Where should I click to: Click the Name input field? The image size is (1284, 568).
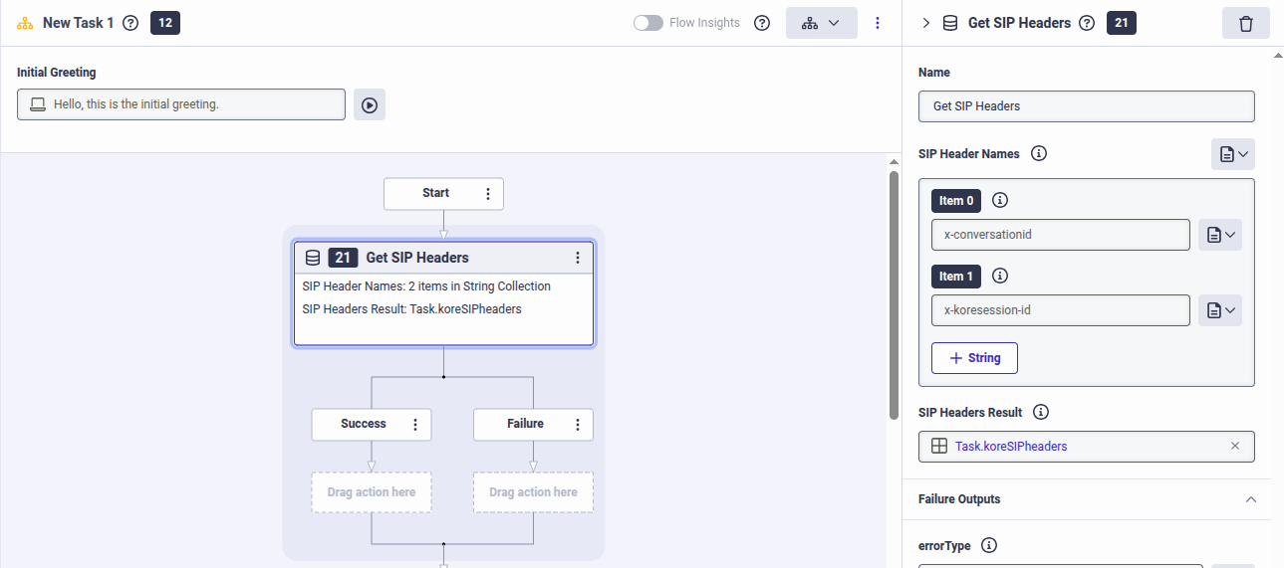[1086, 106]
